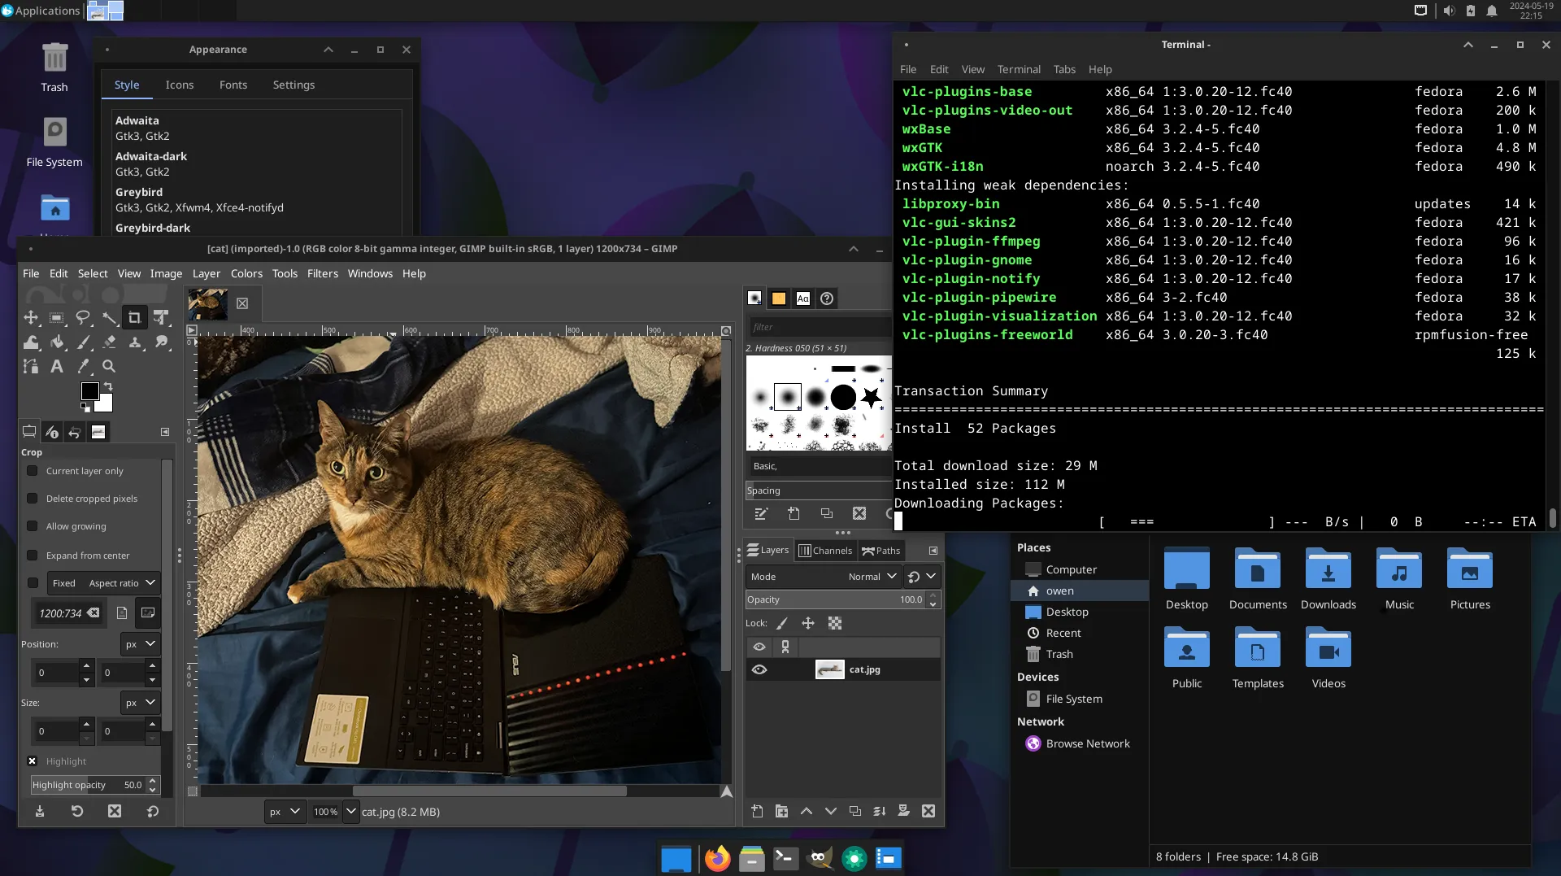Select the Free Select lasso tool
This screenshot has height=876, width=1561.
pyautogui.click(x=83, y=317)
